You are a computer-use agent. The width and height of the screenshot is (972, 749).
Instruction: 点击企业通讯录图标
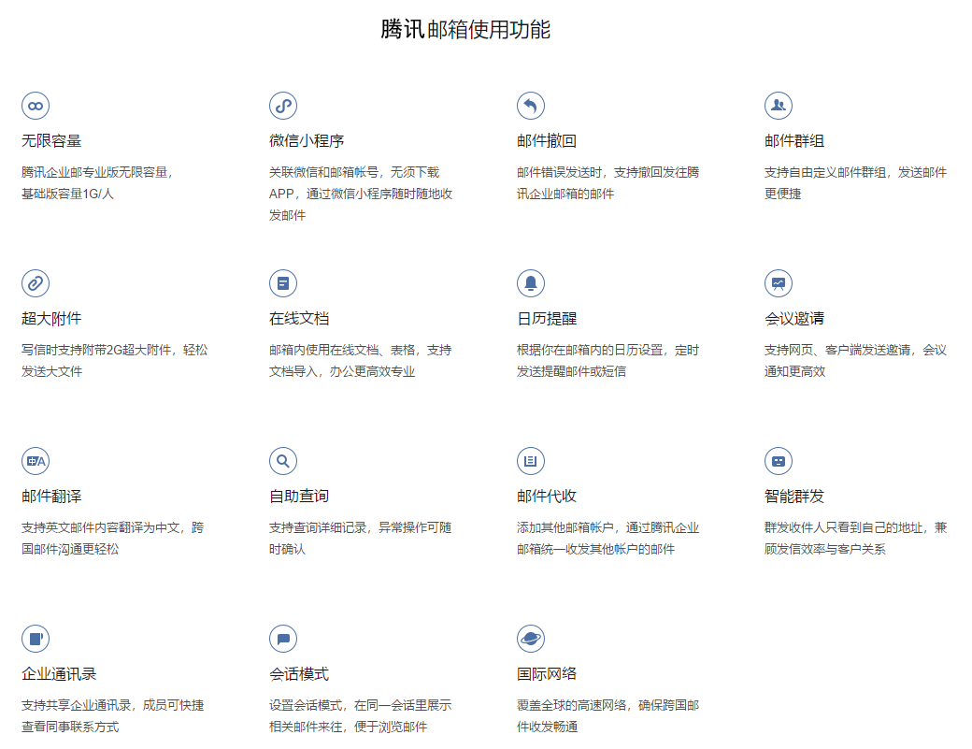click(35, 639)
